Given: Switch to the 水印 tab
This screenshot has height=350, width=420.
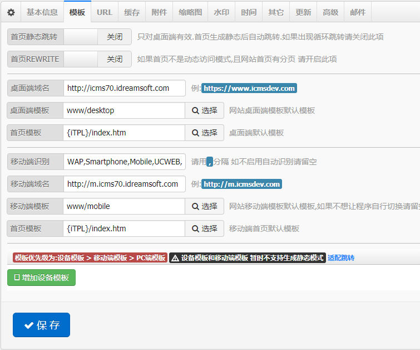Looking at the screenshot, I should pos(221,12).
